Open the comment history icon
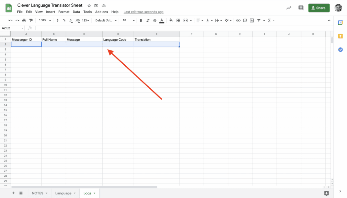This screenshot has height=198, width=347. pos(301,8)
